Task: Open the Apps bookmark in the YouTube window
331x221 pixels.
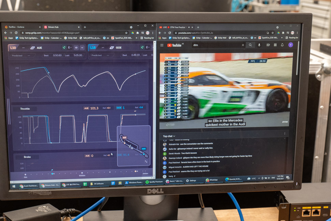Action: pyautogui.click(x=162, y=38)
